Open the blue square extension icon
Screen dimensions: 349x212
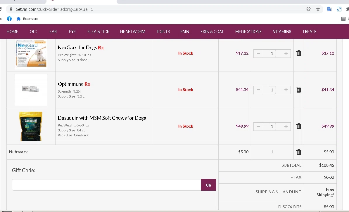339,9
